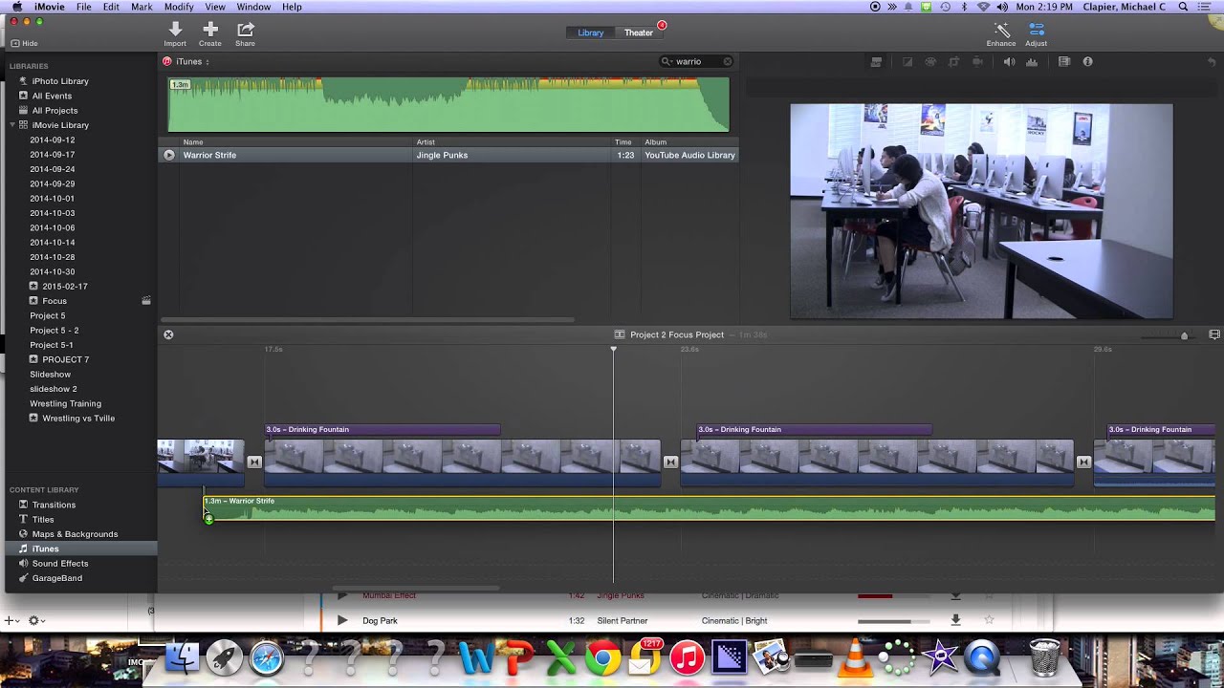
Task: Launch Google Chrome from the dock
Action: pos(602,657)
